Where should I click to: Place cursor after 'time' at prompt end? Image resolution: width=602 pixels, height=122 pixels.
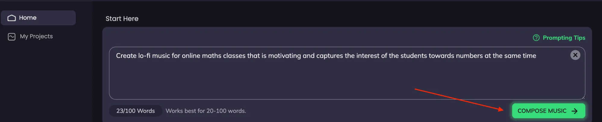click(537, 56)
